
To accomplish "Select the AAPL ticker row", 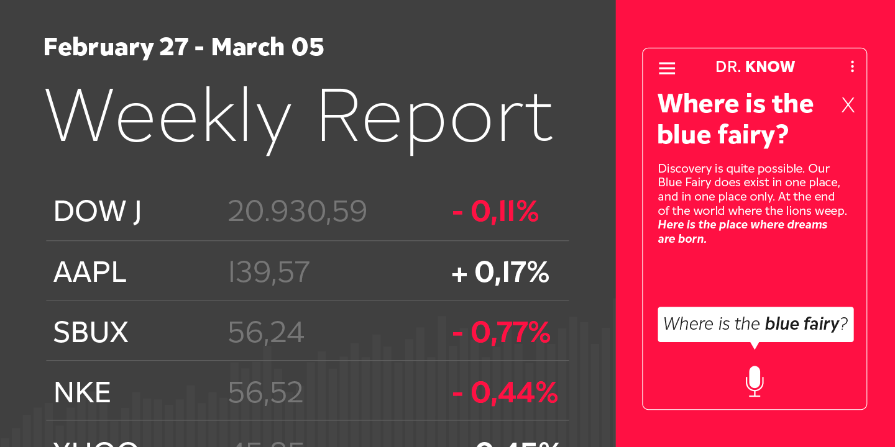I will [x=90, y=273].
